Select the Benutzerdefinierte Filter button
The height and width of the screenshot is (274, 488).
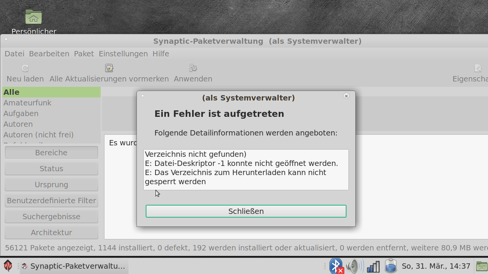pyautogui.click(x=51, y=201)
